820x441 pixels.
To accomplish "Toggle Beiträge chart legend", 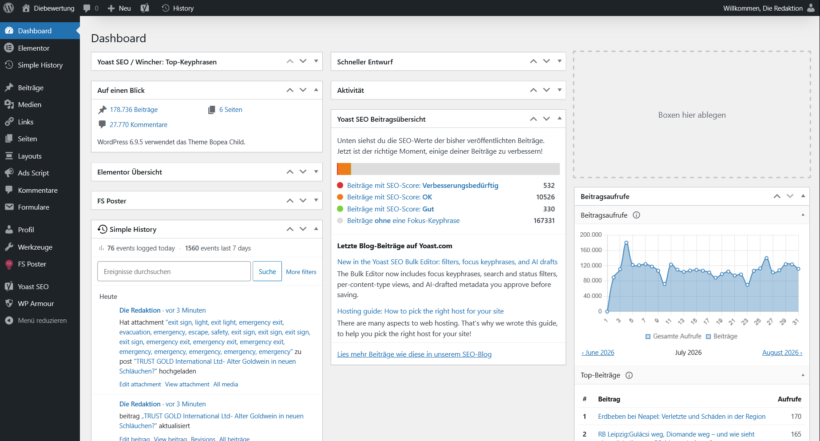I will pyautogui.click(x=722, y=336).
